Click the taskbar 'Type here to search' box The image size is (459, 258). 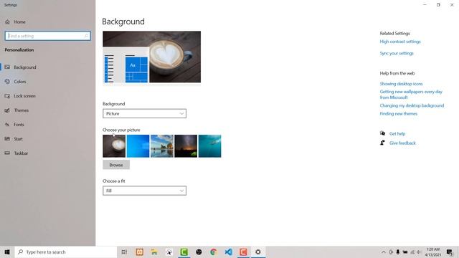[x=65, y=252]
